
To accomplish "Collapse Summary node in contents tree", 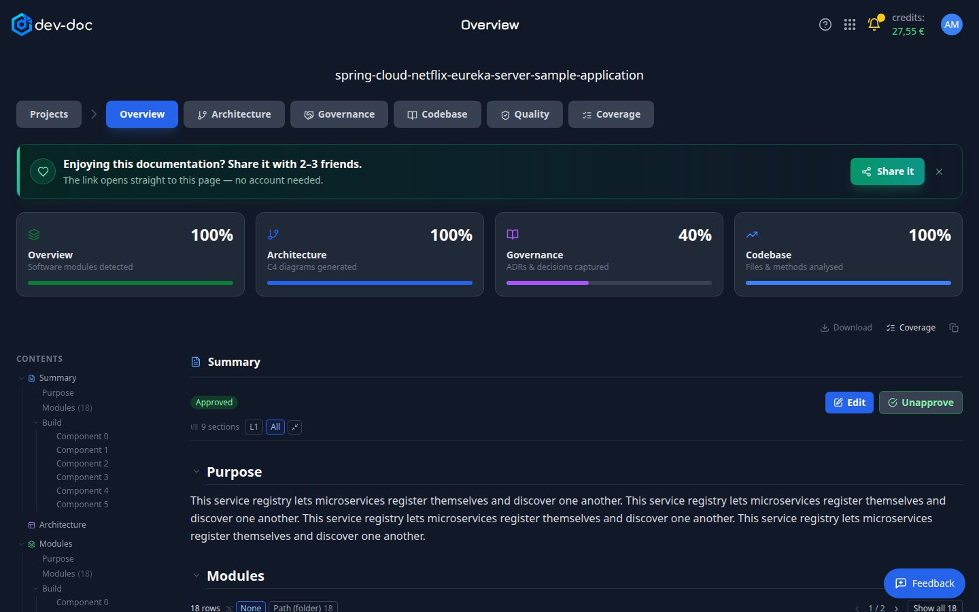I will coord(21,378).
